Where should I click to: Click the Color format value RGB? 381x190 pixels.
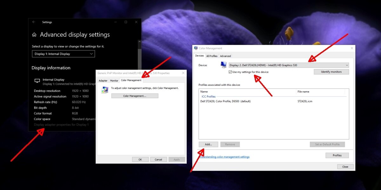[75, 113]
